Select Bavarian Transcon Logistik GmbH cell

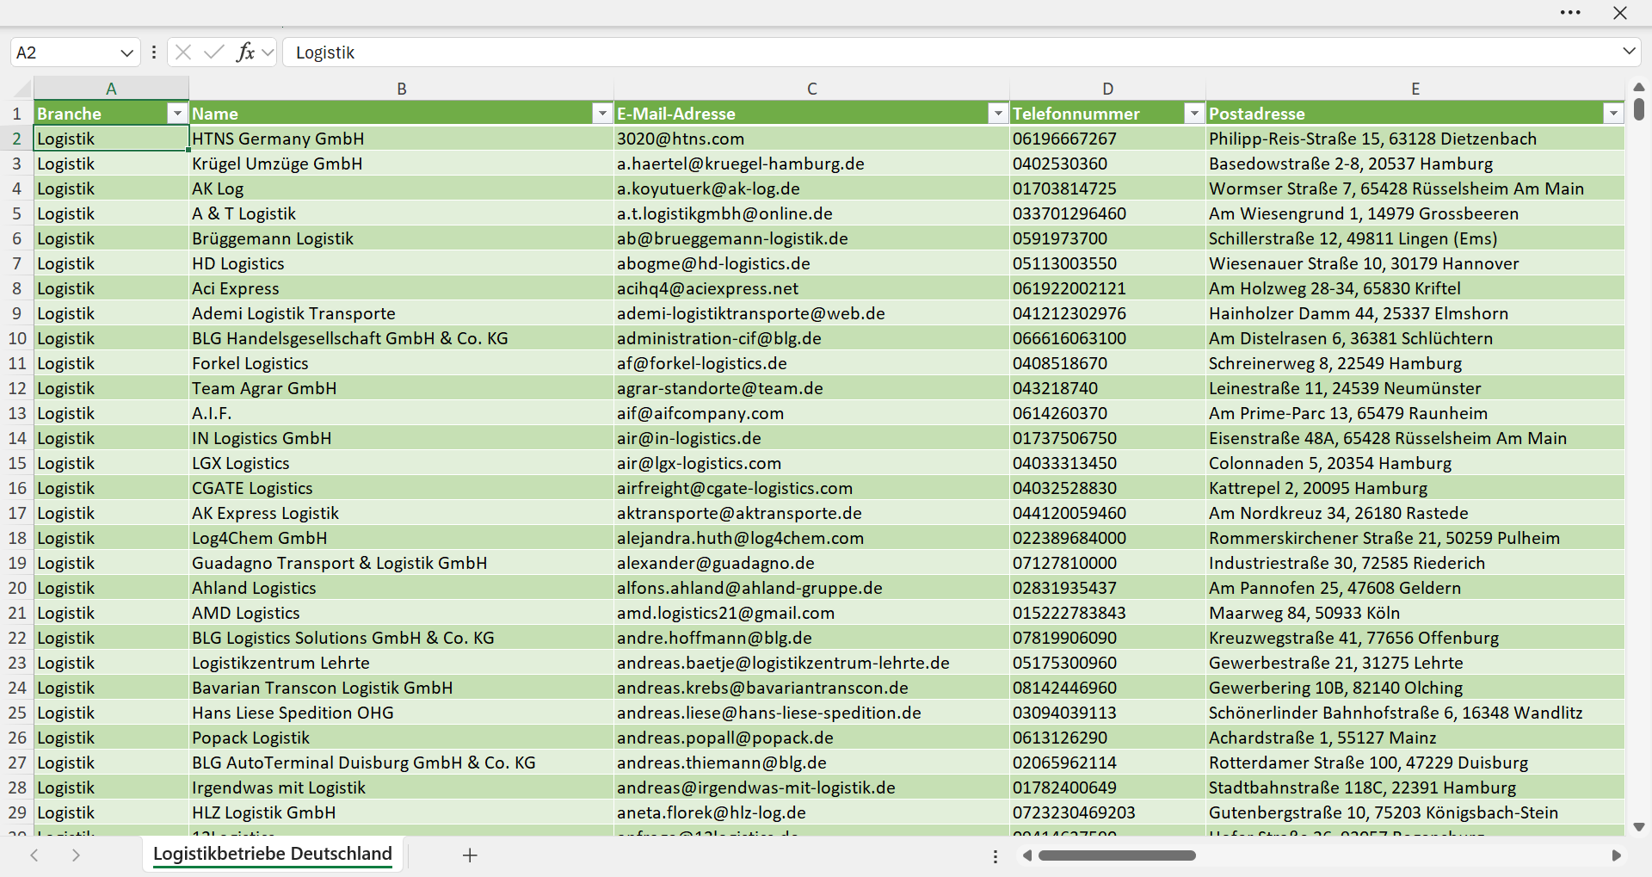(x=401, y=688)
